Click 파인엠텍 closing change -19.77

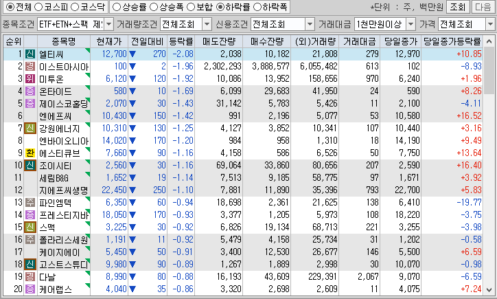(469, 203)
